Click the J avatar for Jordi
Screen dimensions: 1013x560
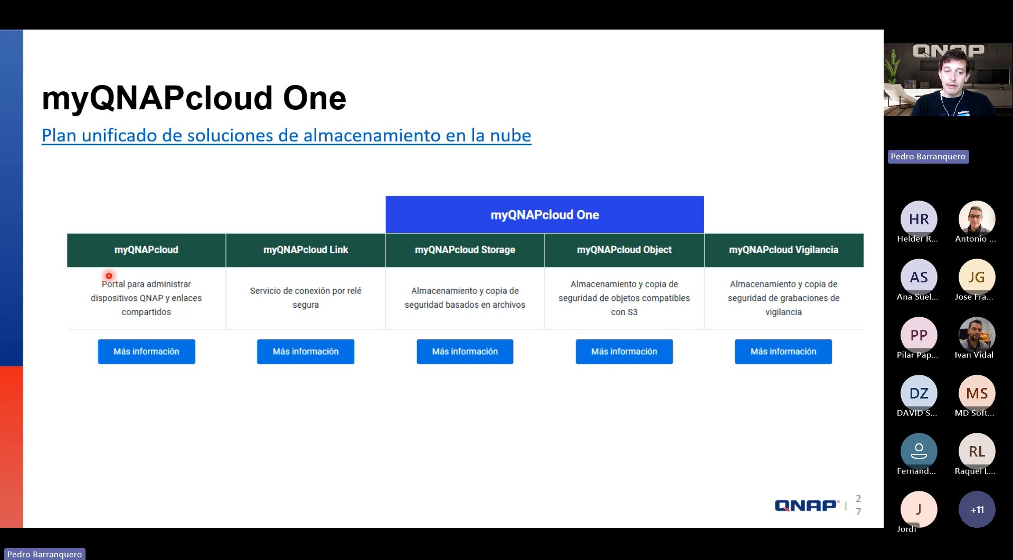[919, 509]
